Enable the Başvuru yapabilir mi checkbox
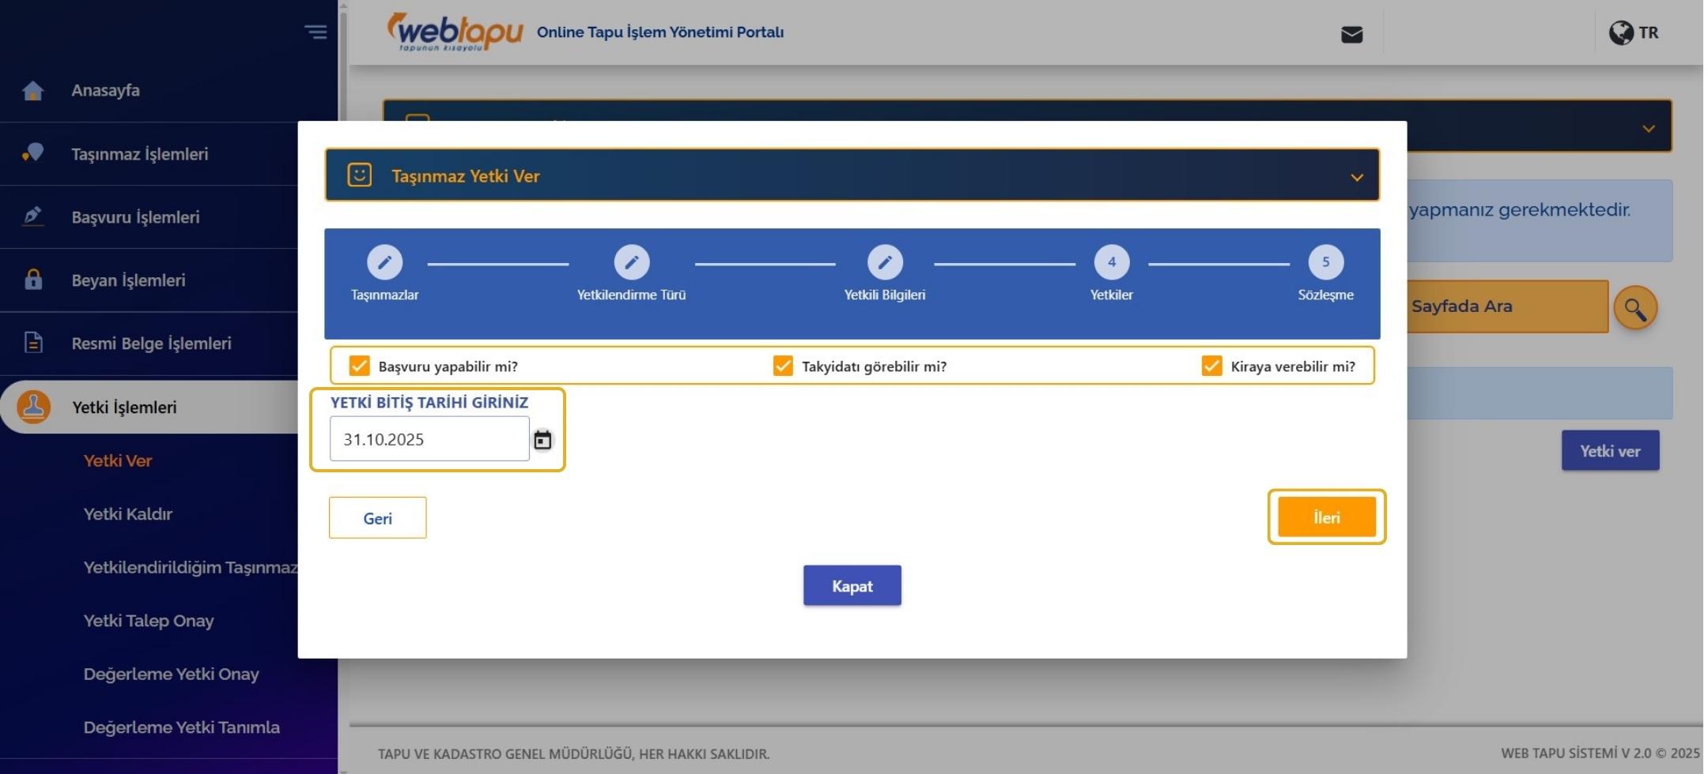 point(361,366)
